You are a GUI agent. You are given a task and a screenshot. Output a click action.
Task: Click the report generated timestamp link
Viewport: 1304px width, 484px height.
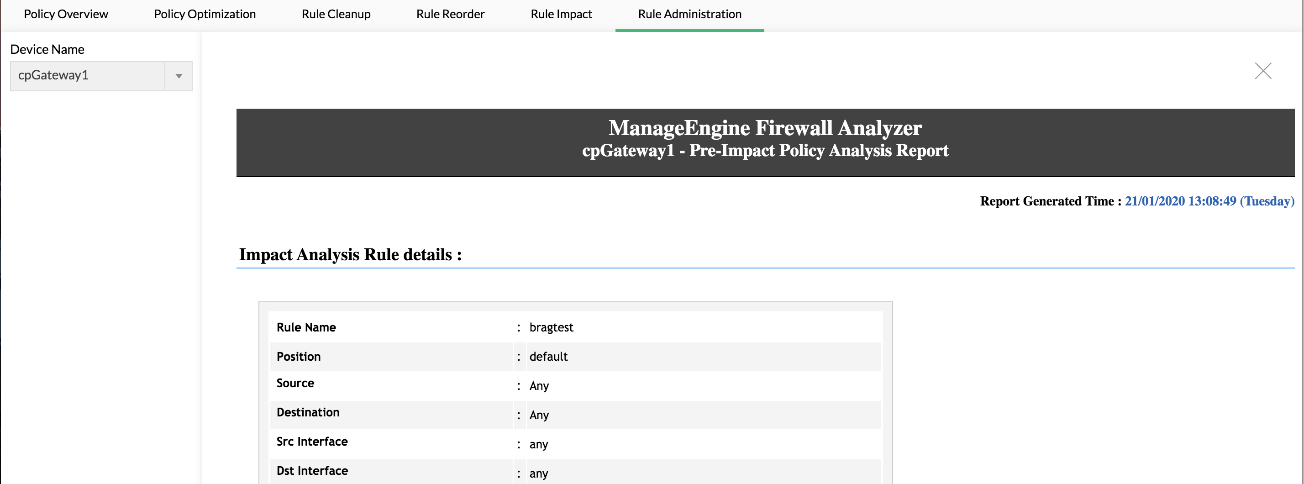pyautogui.click(x=1209, y=201)
